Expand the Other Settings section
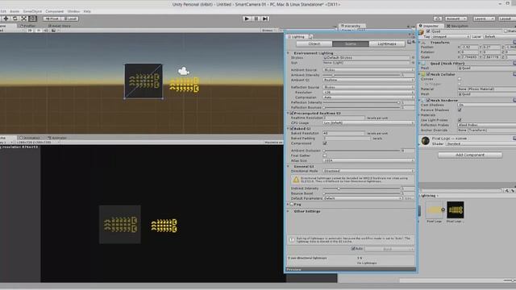Image resolution: width=516 pixels, height=290 pixels. point(289,211)
